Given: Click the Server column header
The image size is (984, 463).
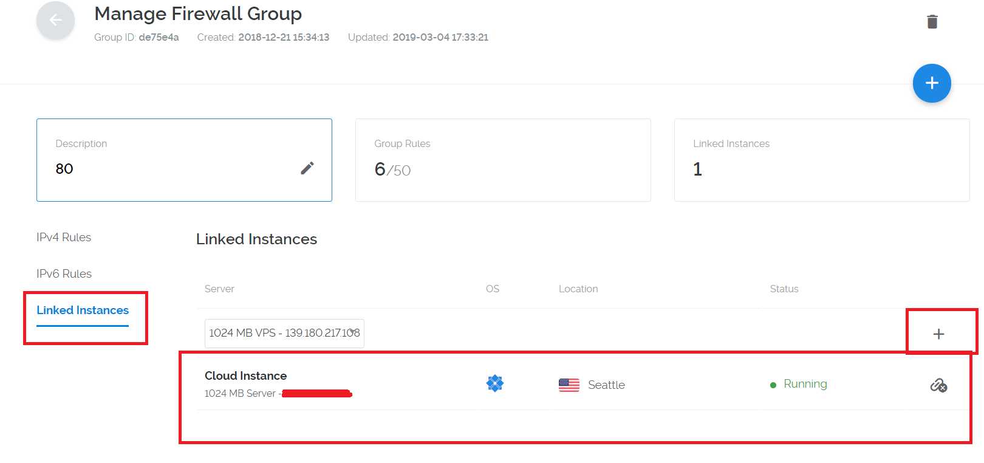Looking at the screenshot, I should [219, 289].
